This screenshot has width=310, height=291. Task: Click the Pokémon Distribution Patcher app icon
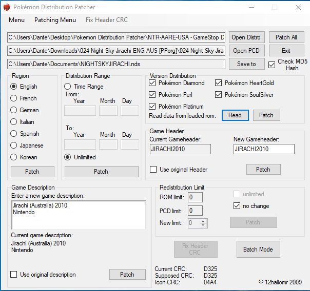coord(7,7)
